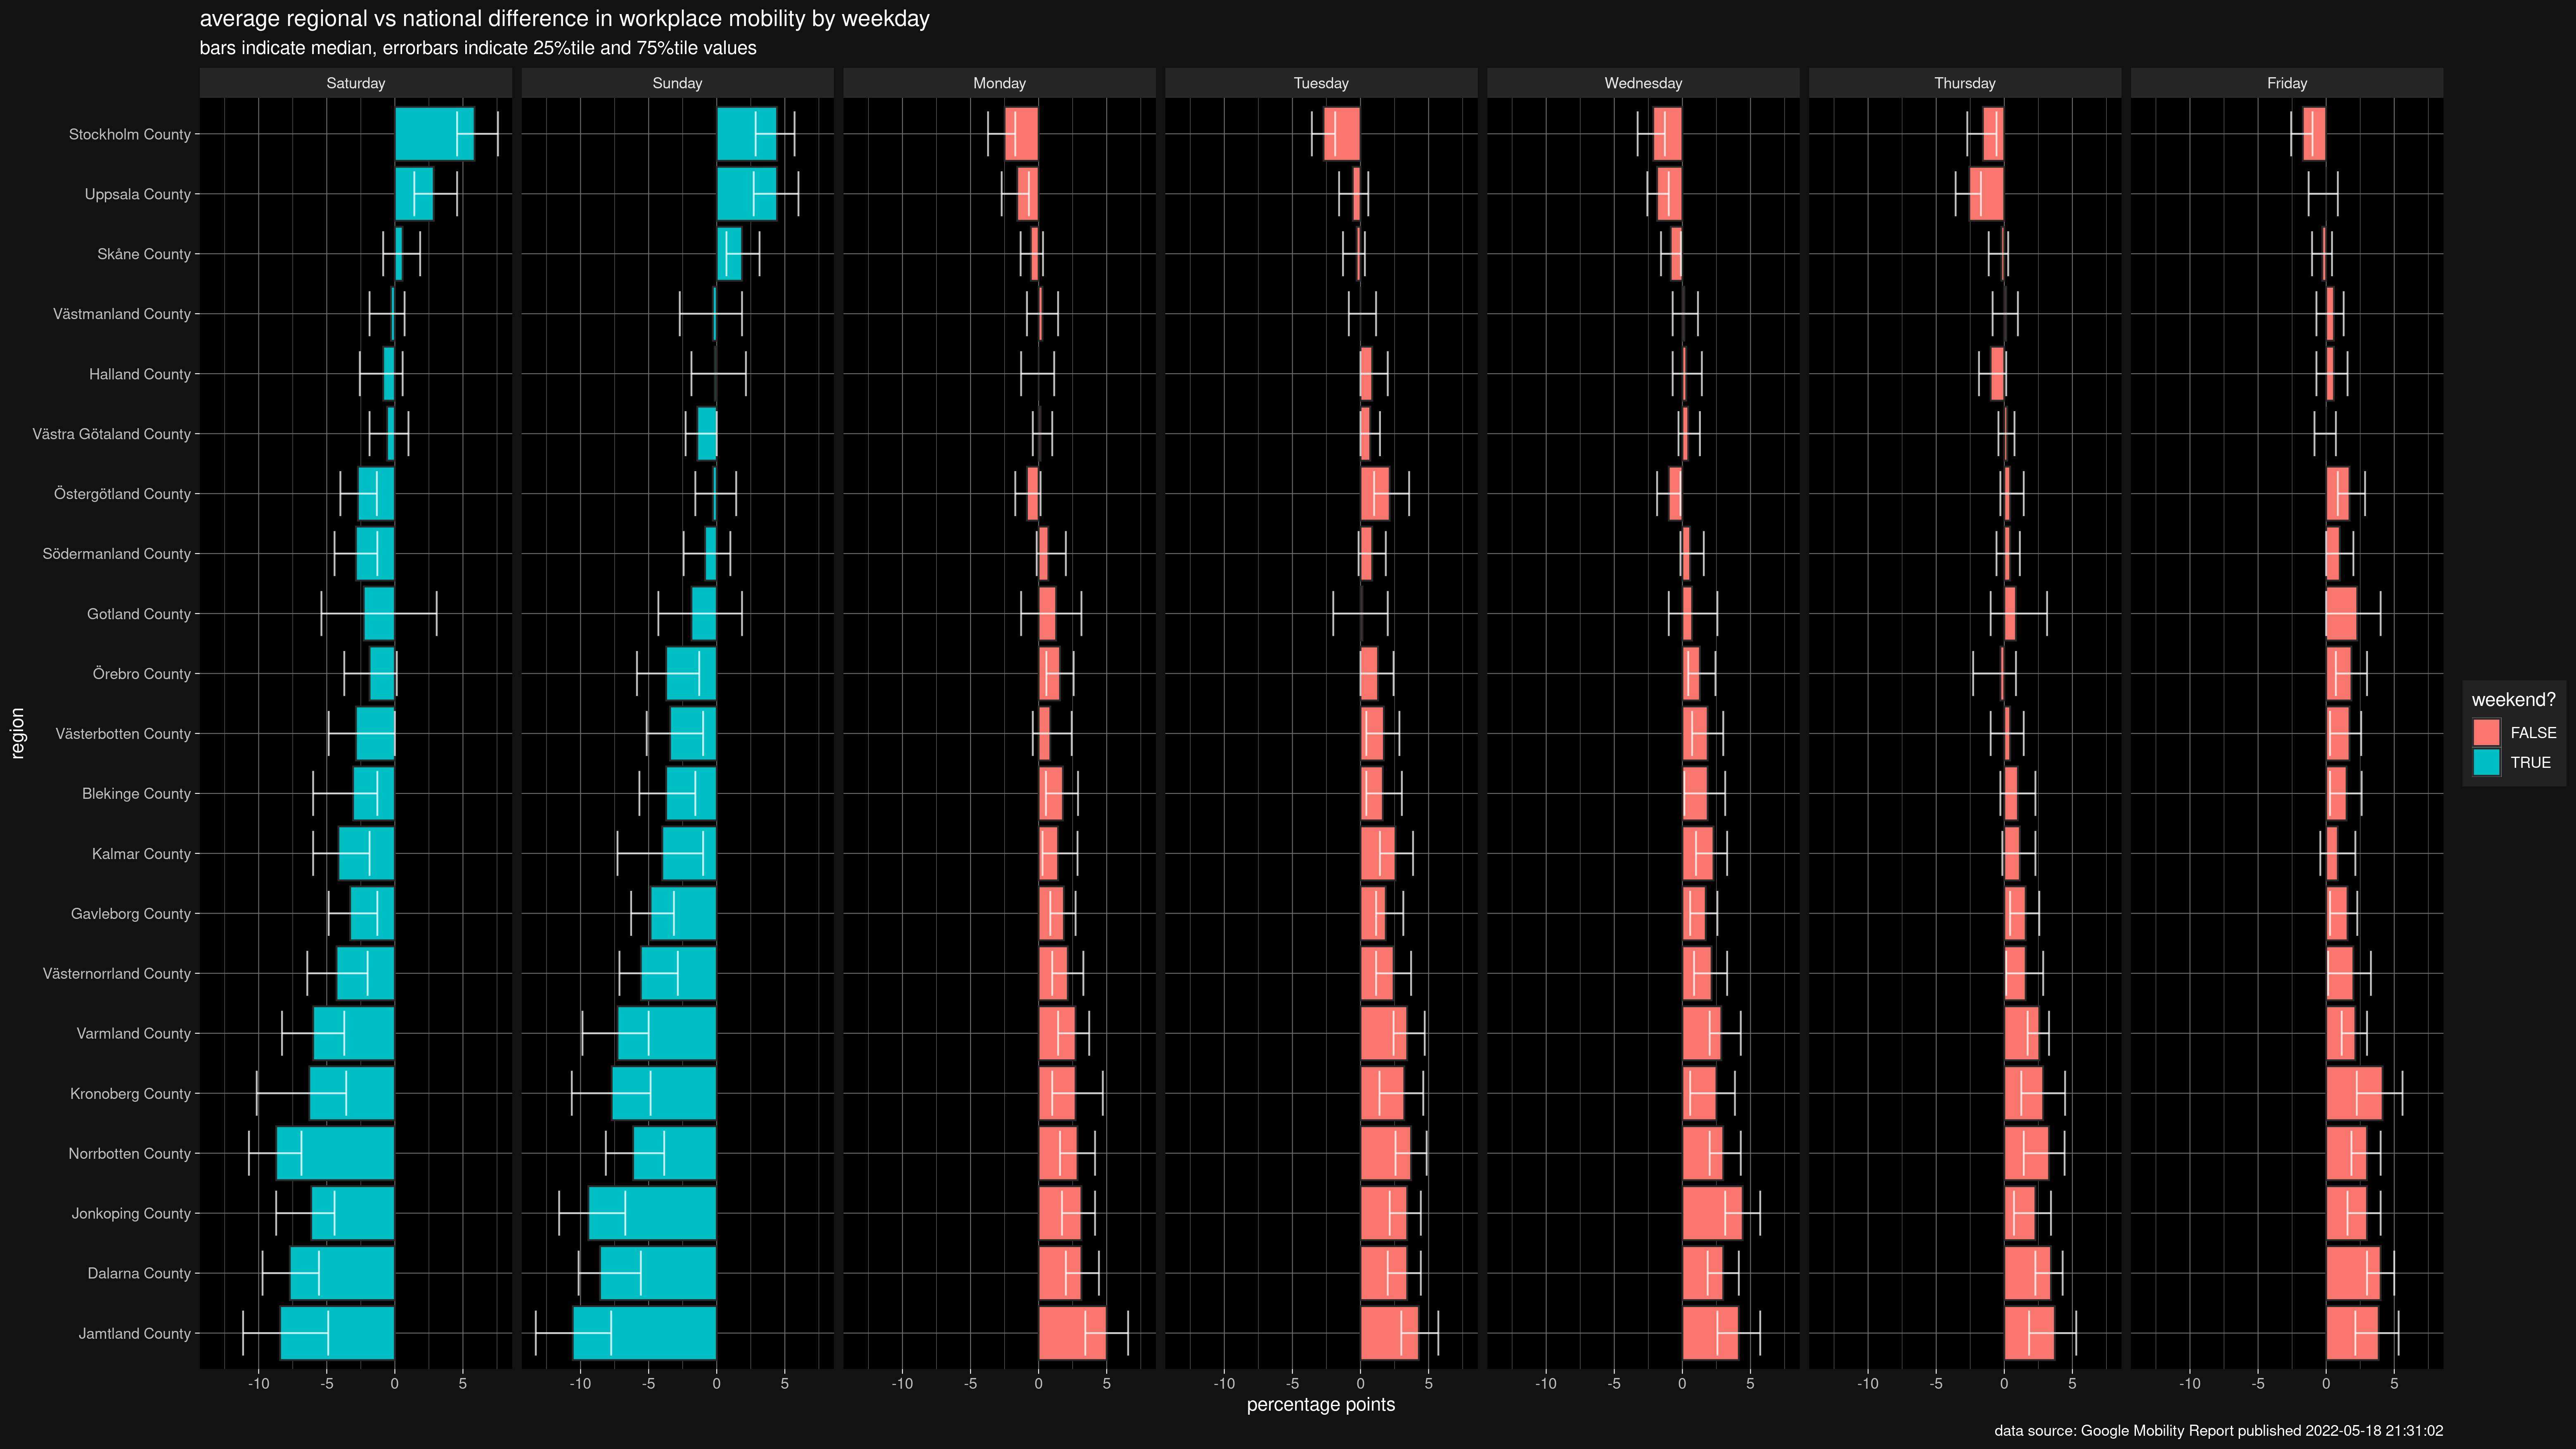Select the Wednesday facet header
This screenshot has width=2576, height=1449.
click(1643, 83)
